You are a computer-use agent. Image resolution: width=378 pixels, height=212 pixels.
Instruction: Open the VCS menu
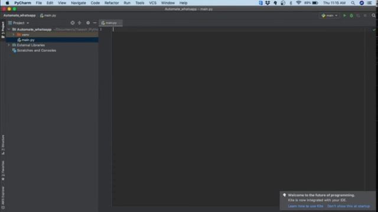pyautogui.click(x=153, y=3)
